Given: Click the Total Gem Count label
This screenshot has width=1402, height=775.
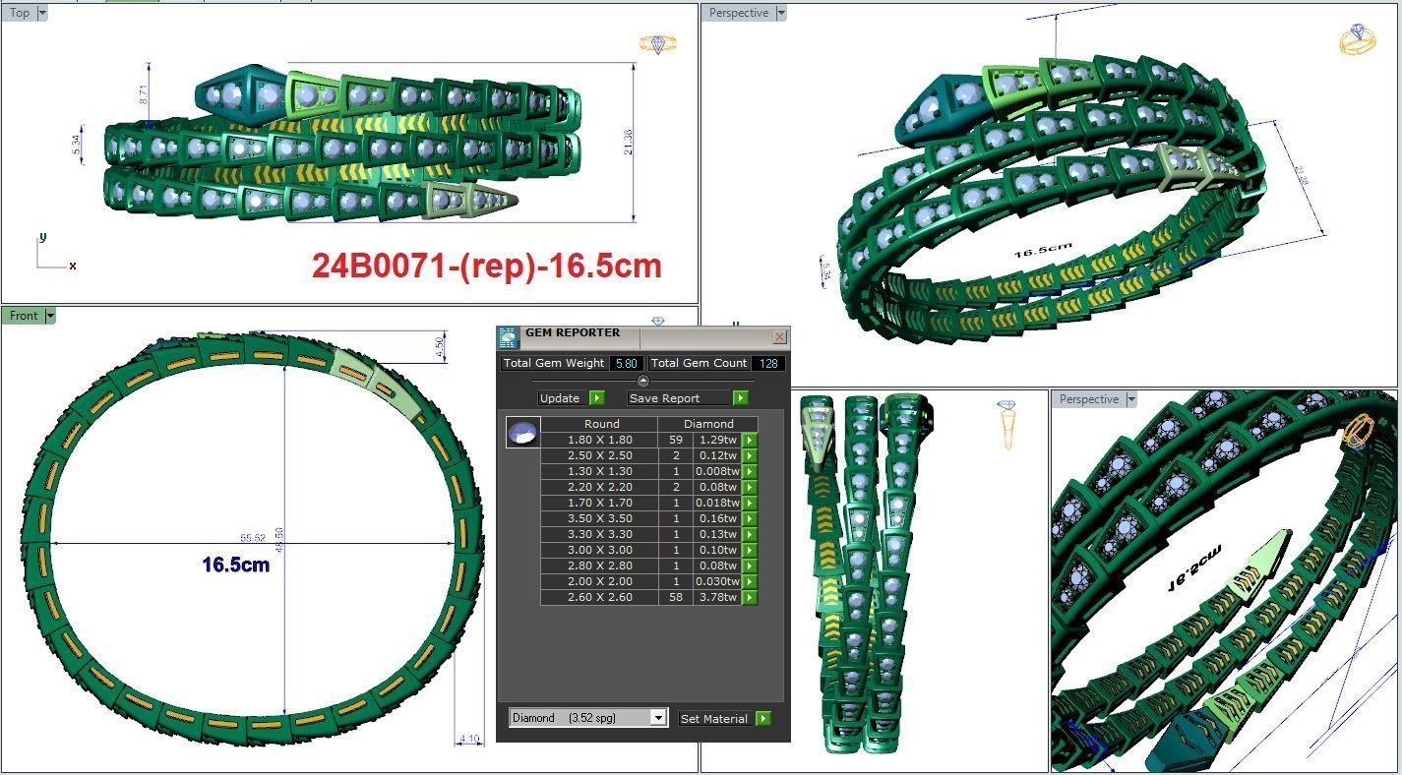Looking at the screenshot, I should [700, 363].
